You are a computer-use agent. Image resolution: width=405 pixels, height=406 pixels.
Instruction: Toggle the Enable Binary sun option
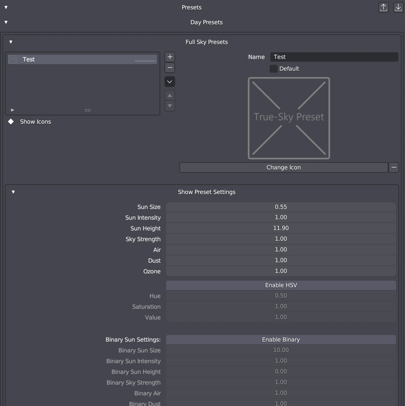(x=281, y=339)
